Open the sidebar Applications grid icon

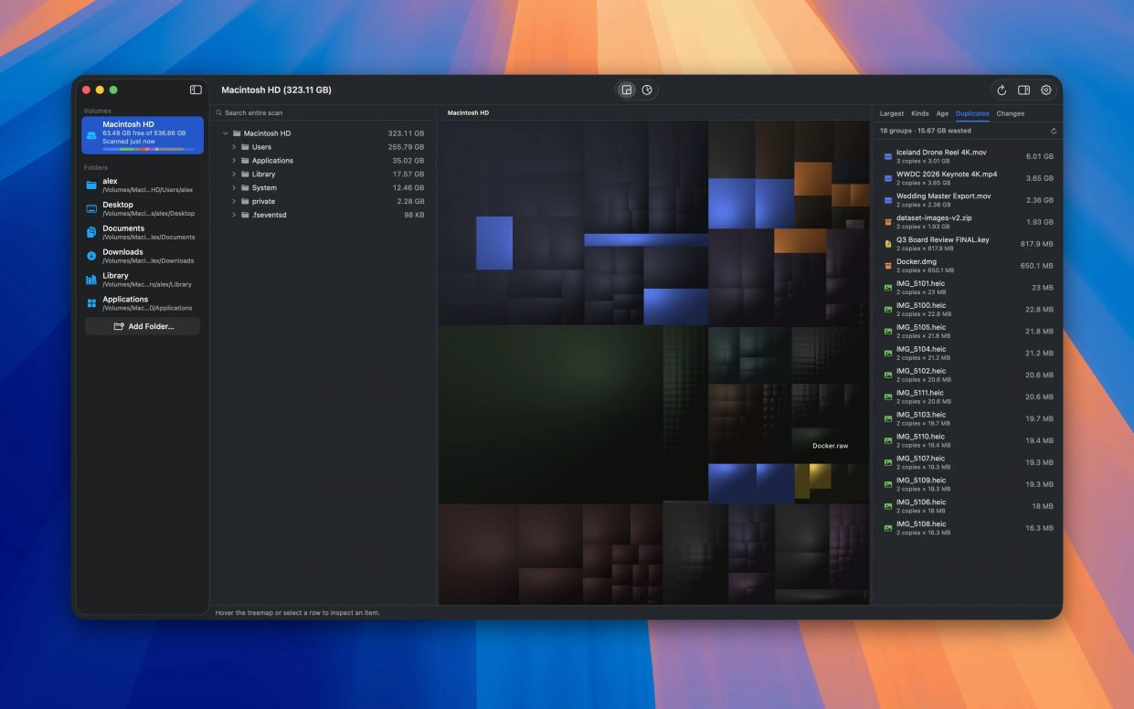91,303
